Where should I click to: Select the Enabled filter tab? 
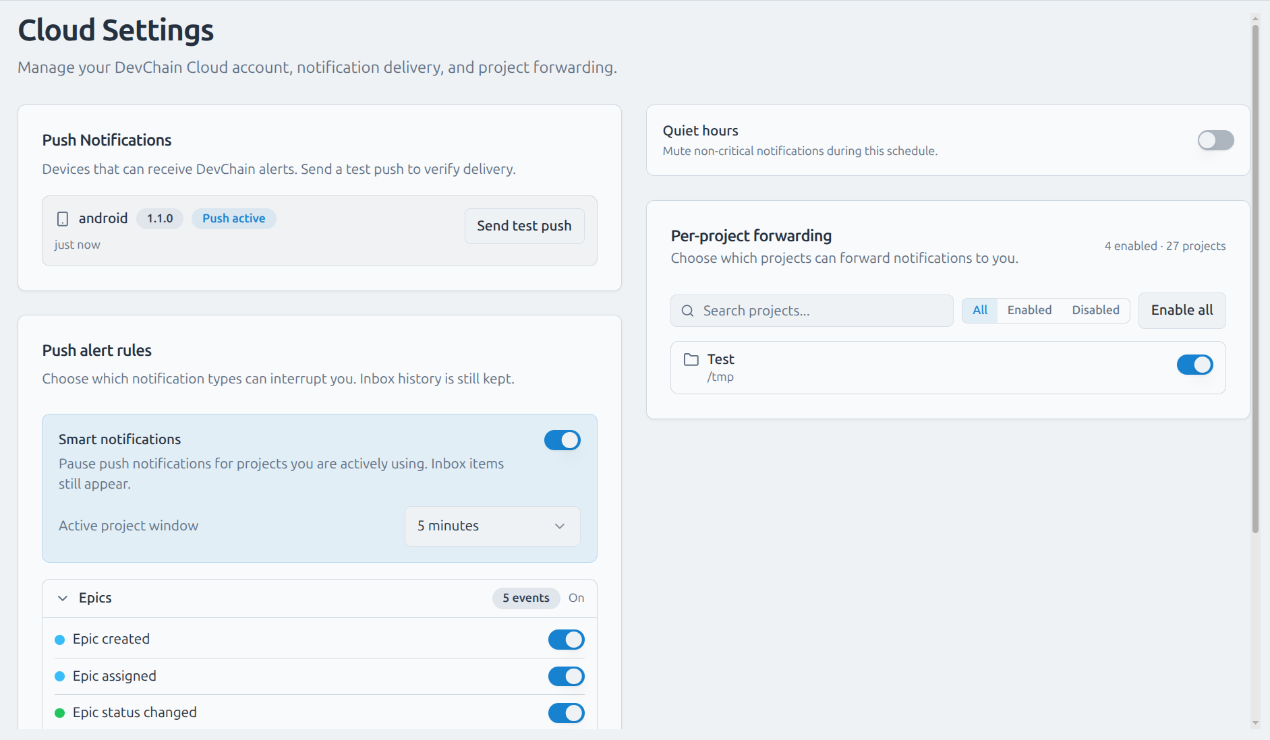tap(1029, 310)
